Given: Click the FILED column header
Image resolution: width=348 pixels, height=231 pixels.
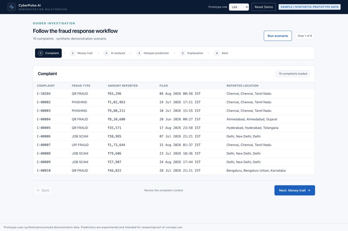Looking at the screenshot, I should (164, 86).
